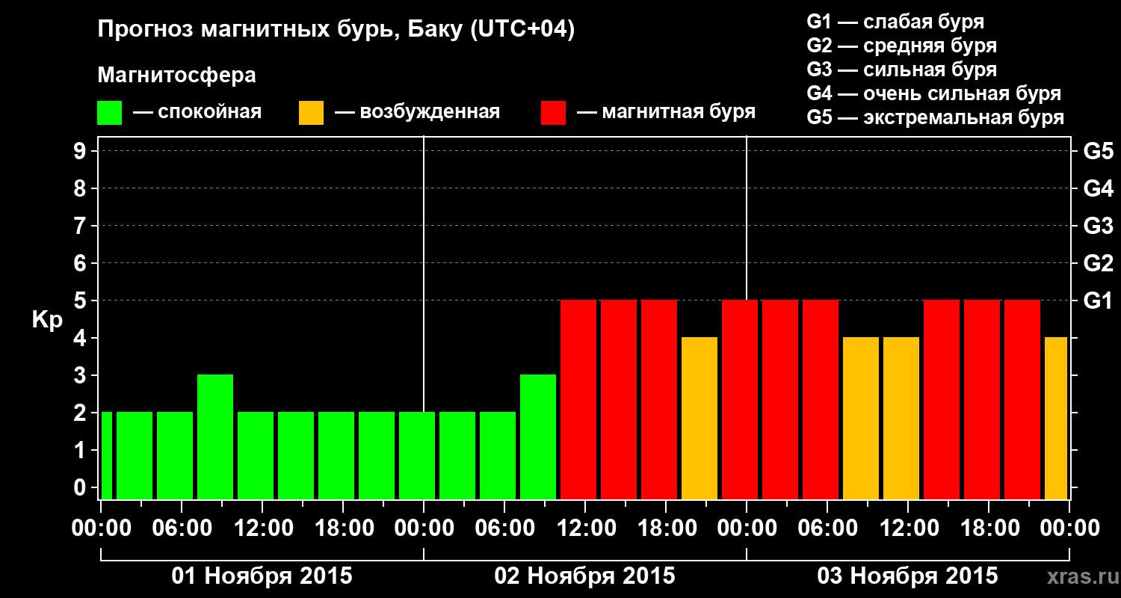The height and width of the screenshot is (598, 1121).
Task: Click the legend line 'G2 — средняя буря'
Action: coord(901,46)
